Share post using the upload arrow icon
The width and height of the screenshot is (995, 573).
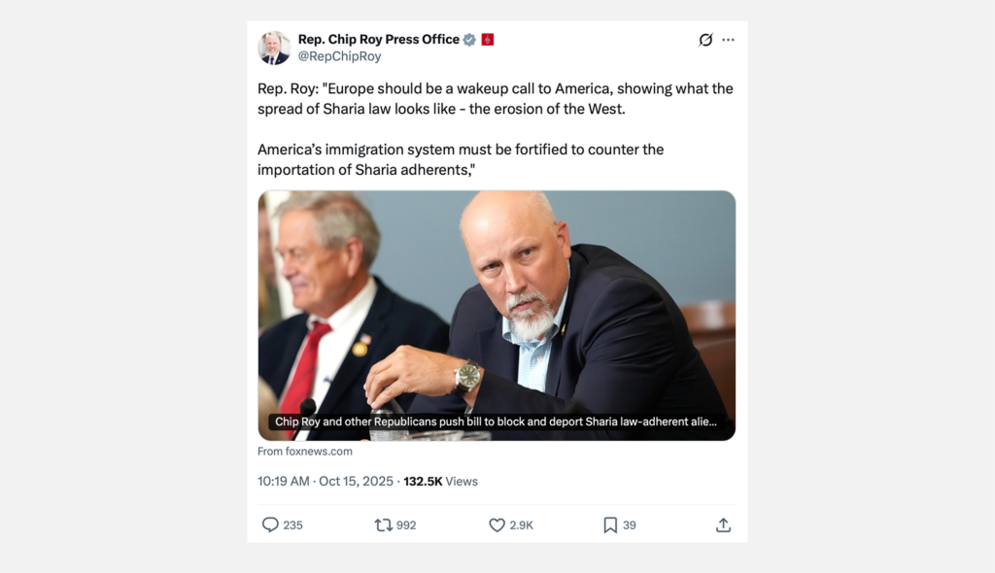(x=723, y=524)
